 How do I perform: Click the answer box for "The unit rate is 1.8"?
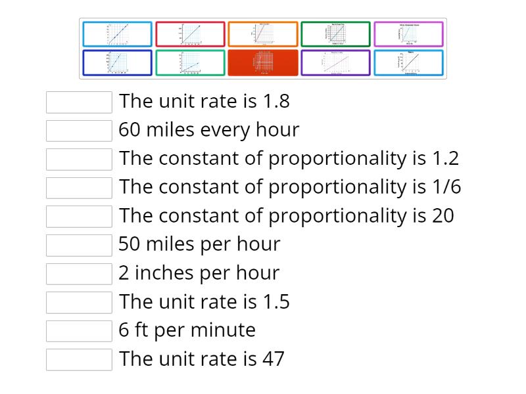click(x=80, y=102)
